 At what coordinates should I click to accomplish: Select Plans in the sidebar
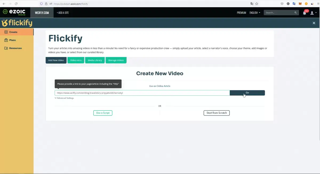12,40
